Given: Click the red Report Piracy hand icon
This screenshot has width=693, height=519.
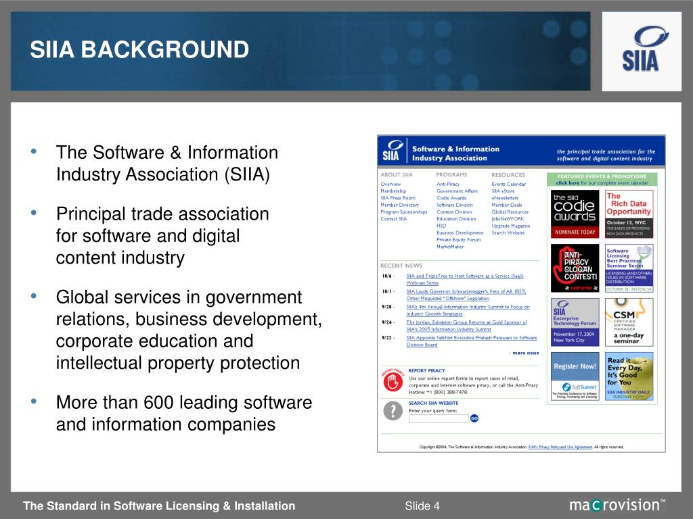Looking at the screenshot, I should 393,381.
